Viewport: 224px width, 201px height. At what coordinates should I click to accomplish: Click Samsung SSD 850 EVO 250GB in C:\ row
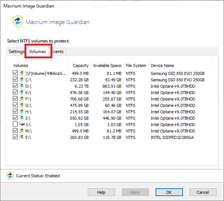pos(178,80)
